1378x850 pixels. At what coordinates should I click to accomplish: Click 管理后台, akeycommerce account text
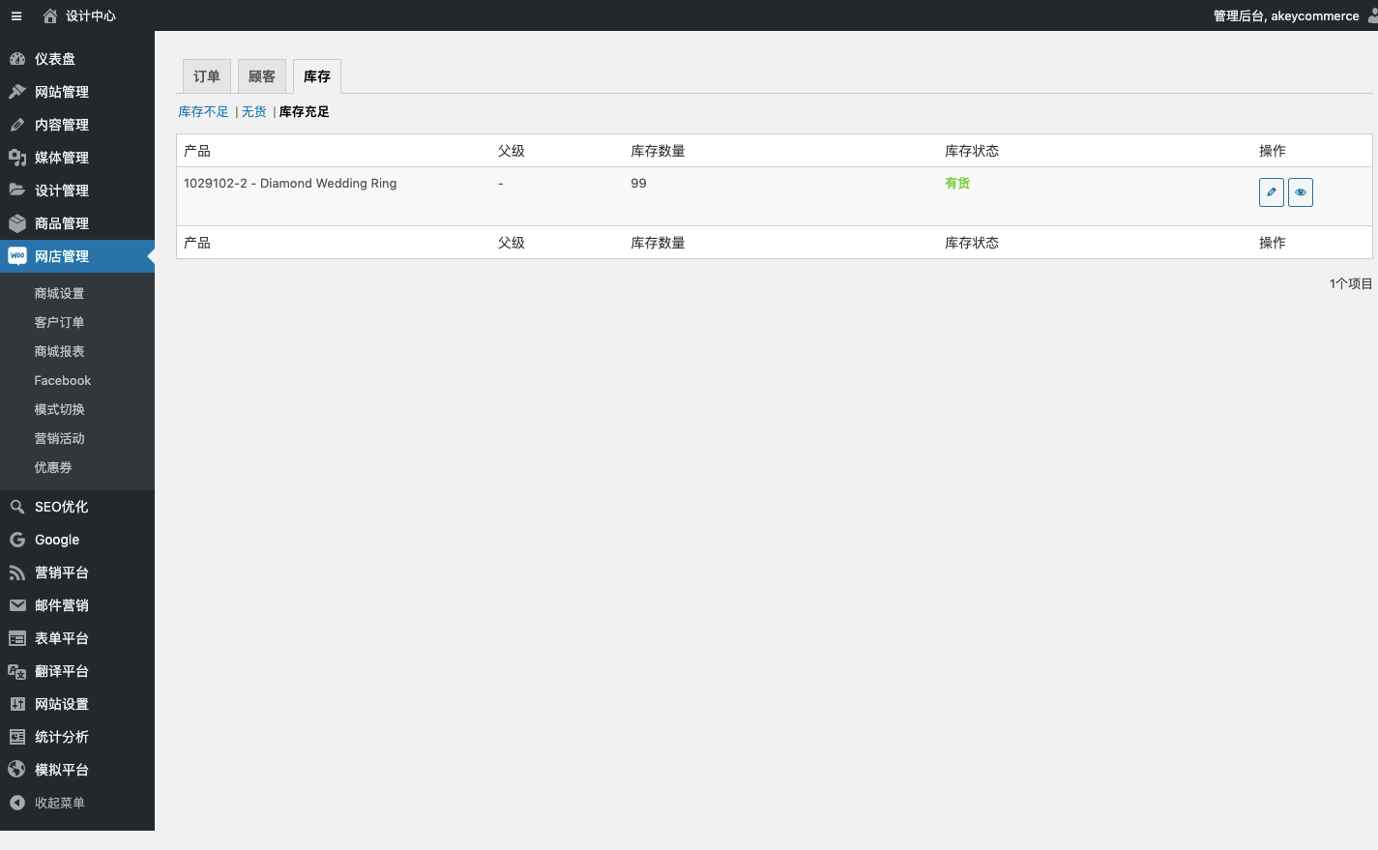(x=1286, y=16)
